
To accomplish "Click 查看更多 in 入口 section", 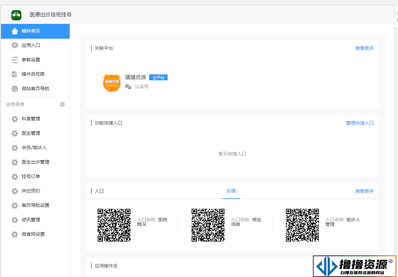I will 364,191.
